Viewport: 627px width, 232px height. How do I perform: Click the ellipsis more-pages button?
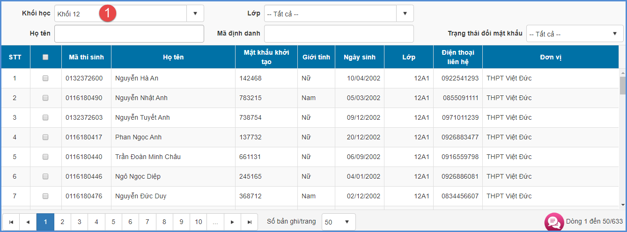(x=215, y=222)
